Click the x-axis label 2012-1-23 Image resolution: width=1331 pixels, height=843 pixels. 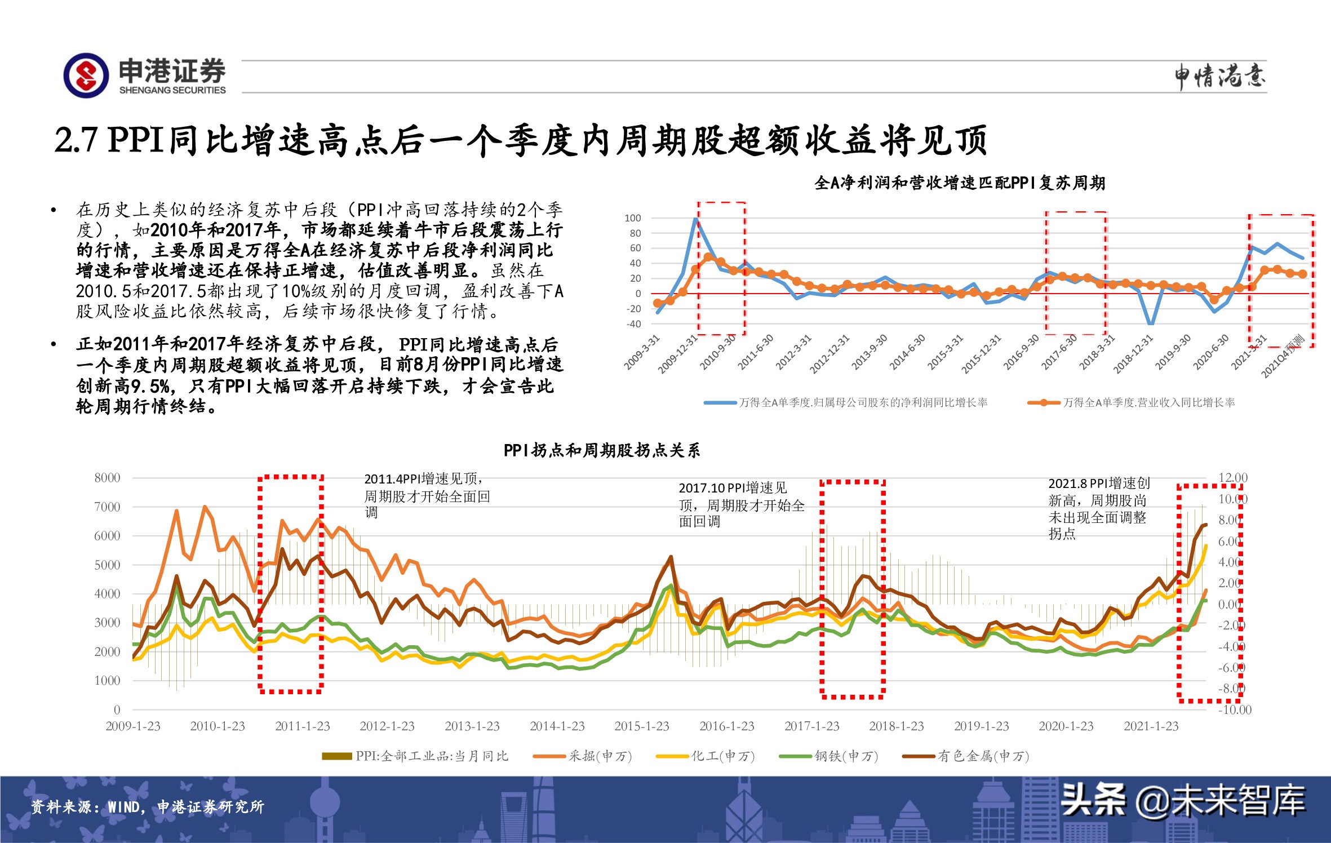click(x=387, y=726)
